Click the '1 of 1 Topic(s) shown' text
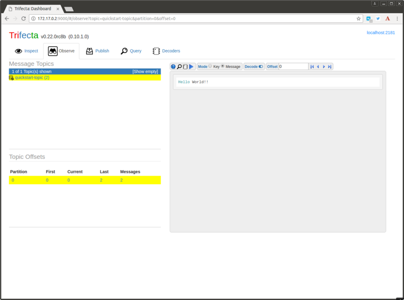The height and width of the screenshot is (300, 404). click(x=32, y=71)
